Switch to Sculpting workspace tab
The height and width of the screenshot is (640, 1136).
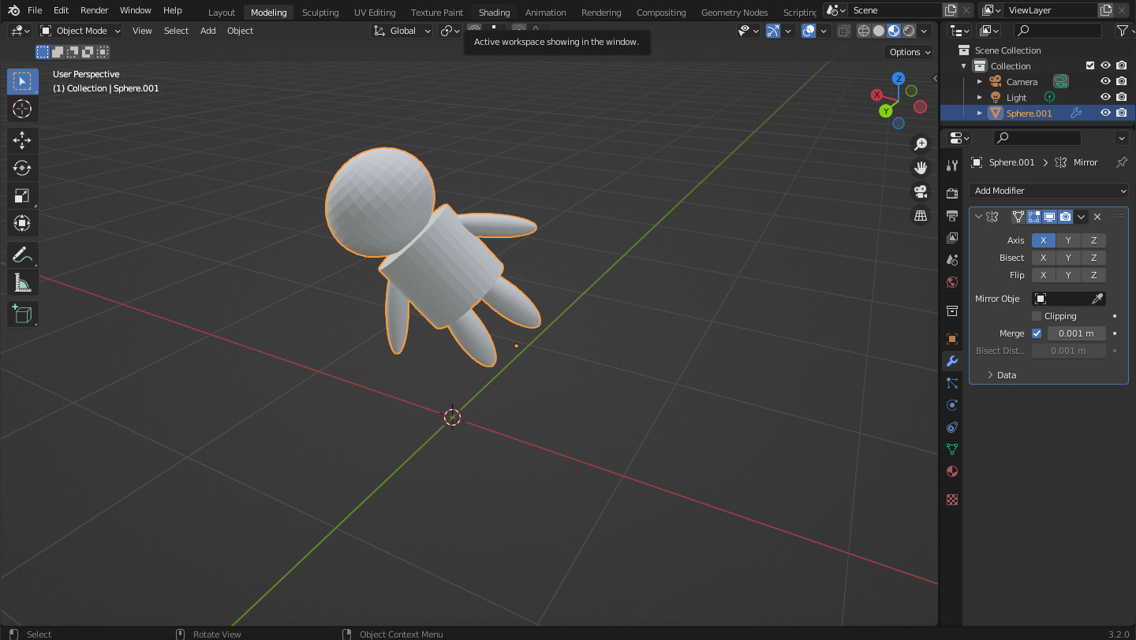tap(320, 12)
